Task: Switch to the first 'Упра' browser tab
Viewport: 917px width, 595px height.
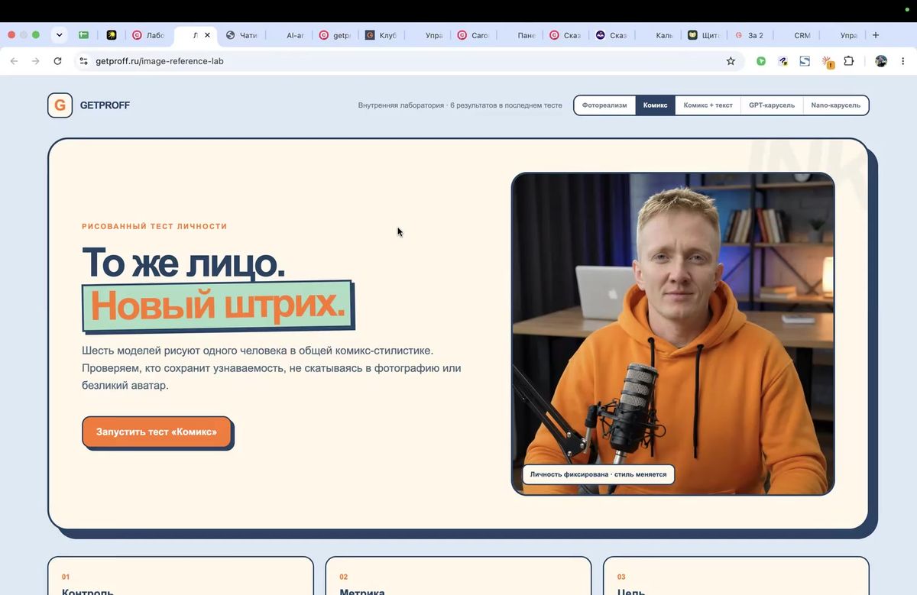Action: coord(427,35)
